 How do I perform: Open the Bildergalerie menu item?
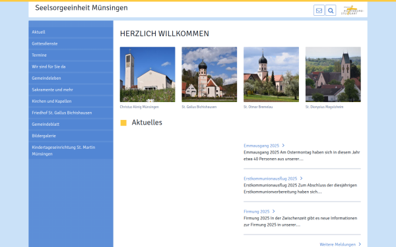(x=71, y=136)
